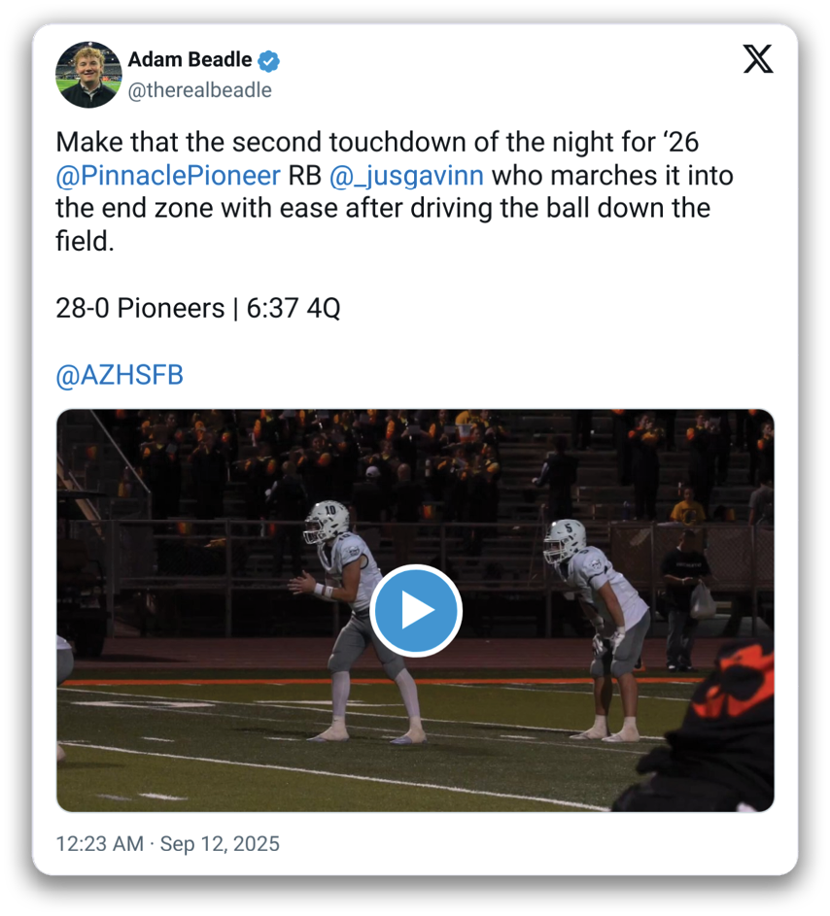
Task: Open Adam Beadle's profile picture
Action: (x=88, y=74)
